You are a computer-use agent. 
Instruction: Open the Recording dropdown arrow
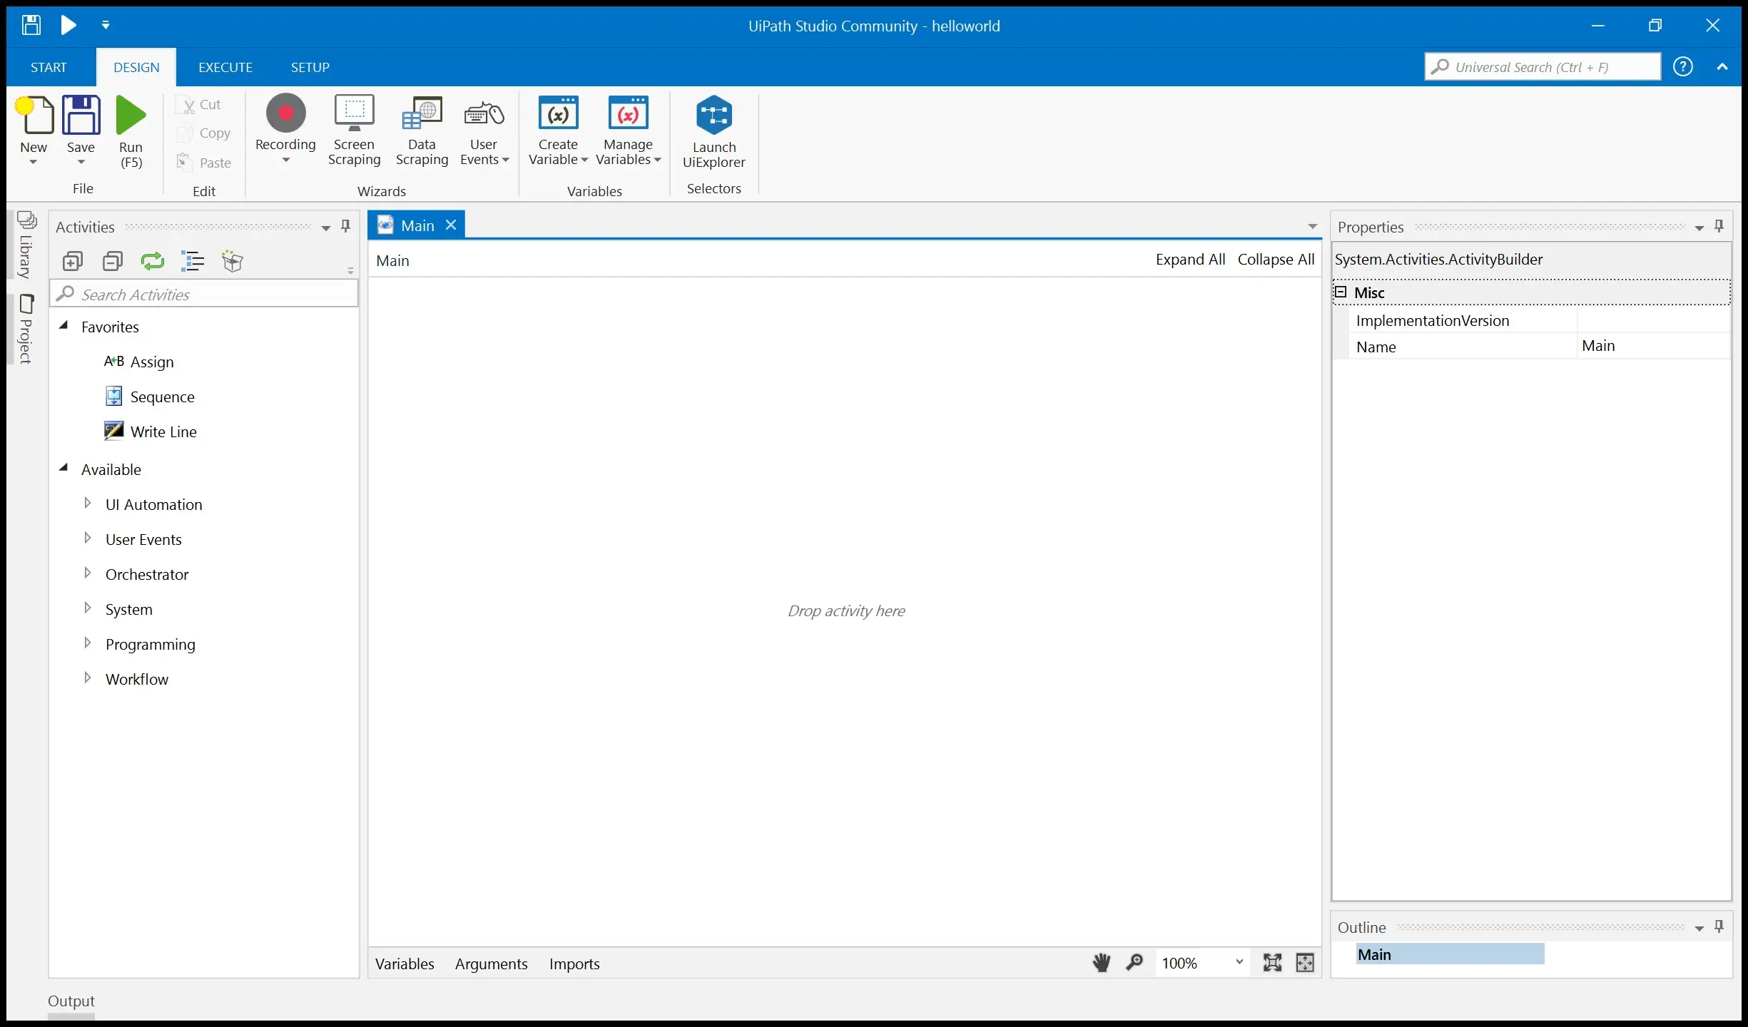pos(285,160)
